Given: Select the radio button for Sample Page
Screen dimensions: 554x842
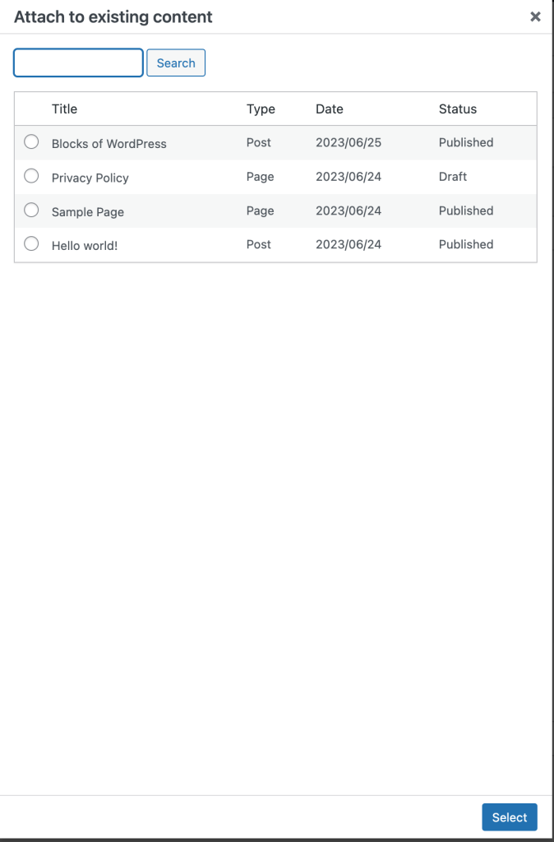Looking at the screenshot, I should [31, 209].
